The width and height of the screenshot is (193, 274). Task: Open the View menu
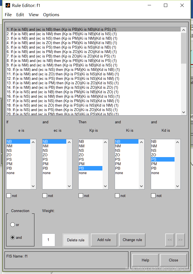(34, 15)
